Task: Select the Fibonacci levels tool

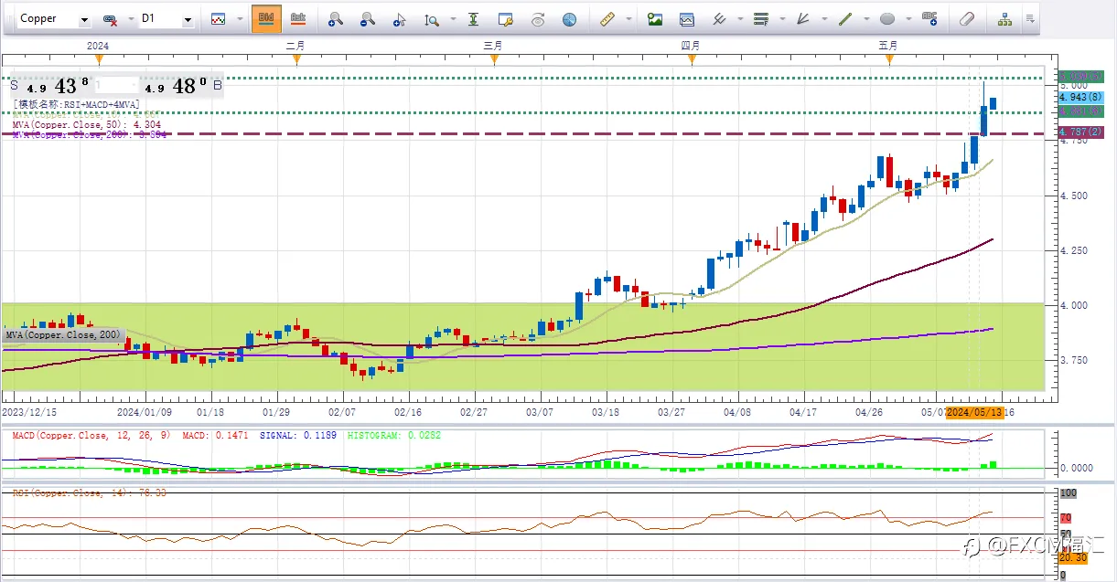Action: point(761,19)
